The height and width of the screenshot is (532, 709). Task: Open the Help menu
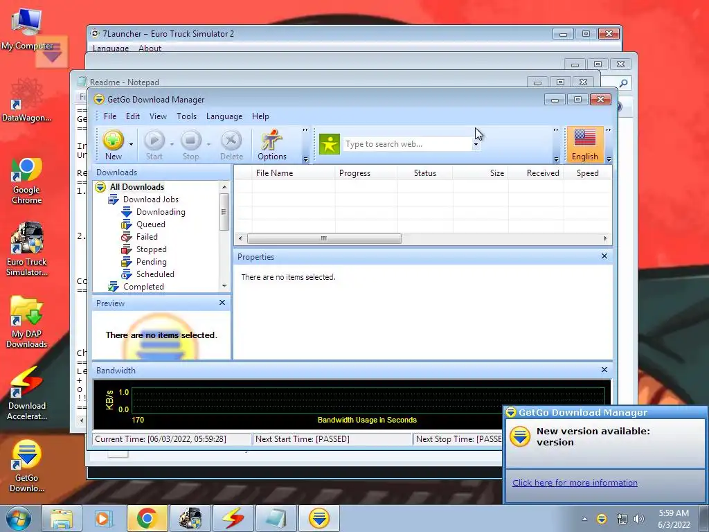[260, 116]
